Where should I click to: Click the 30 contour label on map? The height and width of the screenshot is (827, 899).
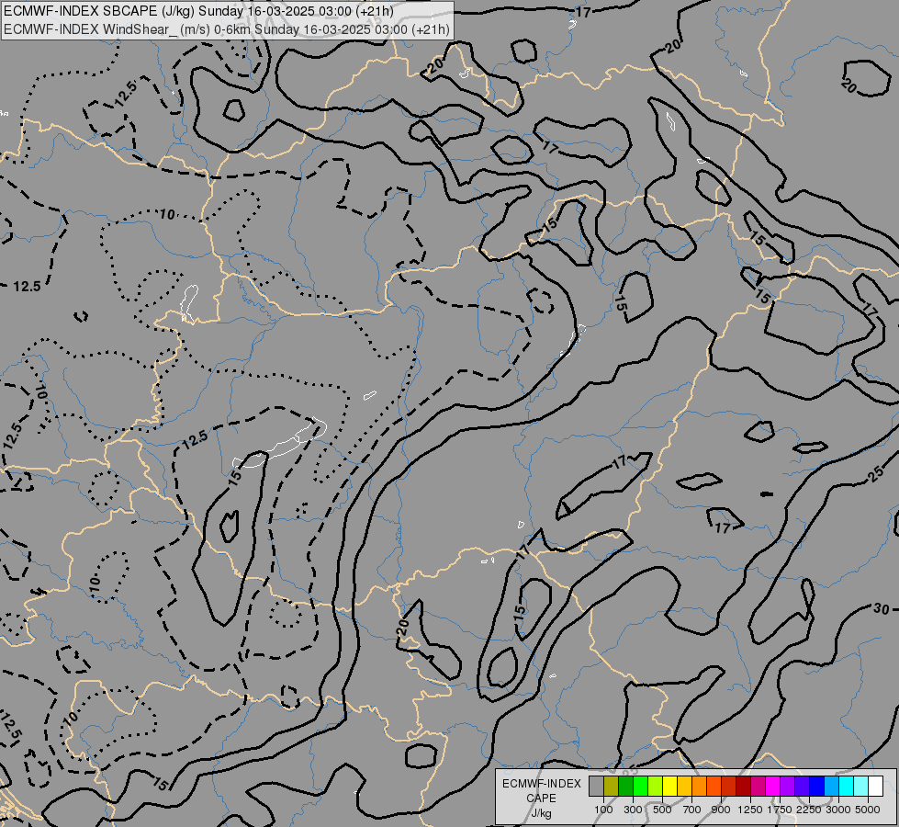(x=881, y=608)
